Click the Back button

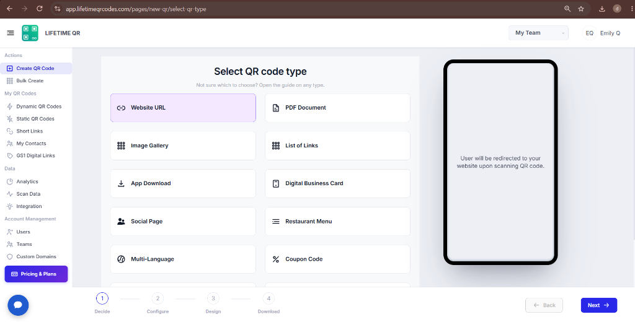[x=544, y=305]
